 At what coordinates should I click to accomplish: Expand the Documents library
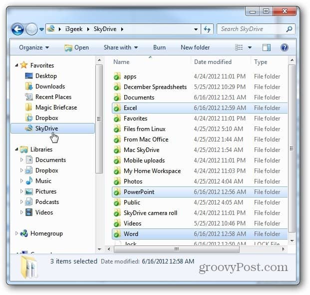coord(22,160)
